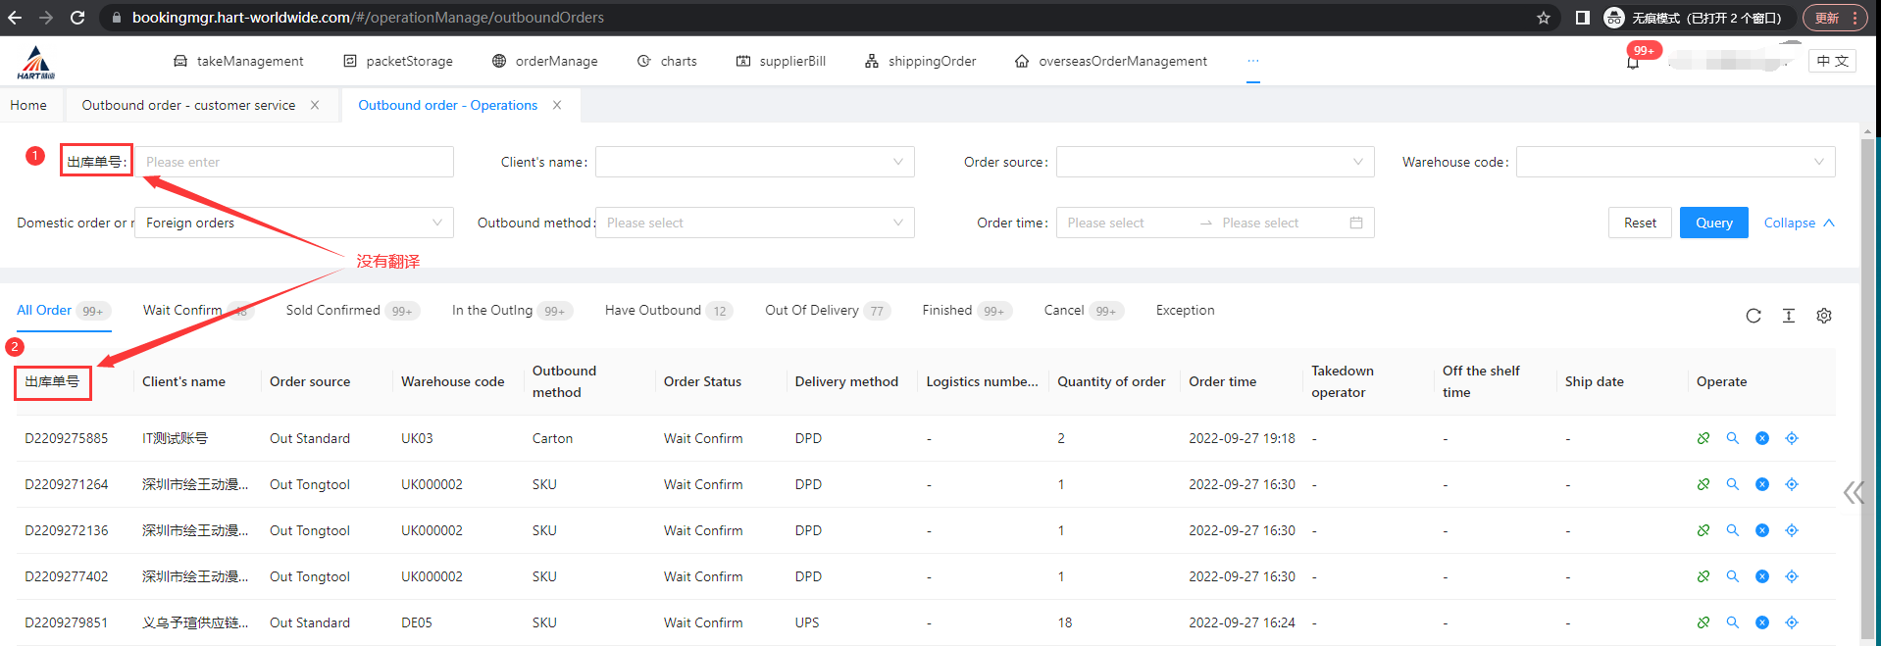Expand the side panel double-chevron handle
Viewport: 1881px width, 646px height.
(x=1853, y=492)
